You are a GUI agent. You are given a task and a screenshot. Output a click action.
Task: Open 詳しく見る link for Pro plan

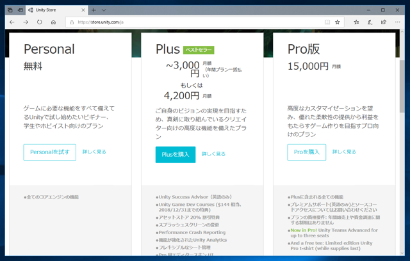344,152
